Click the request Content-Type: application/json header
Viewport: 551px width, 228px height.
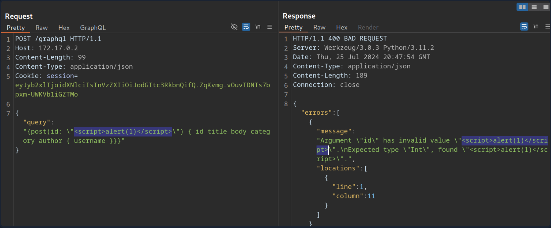[74, 66]
